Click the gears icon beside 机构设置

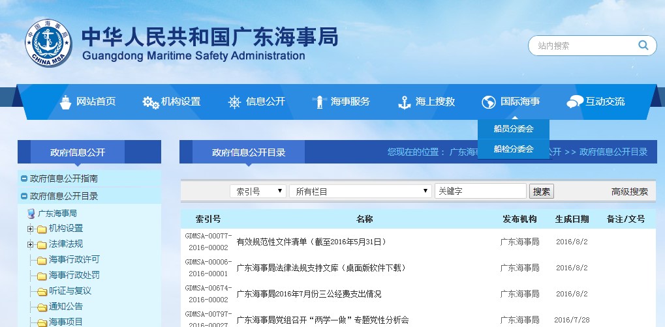[x=151, y=102]
